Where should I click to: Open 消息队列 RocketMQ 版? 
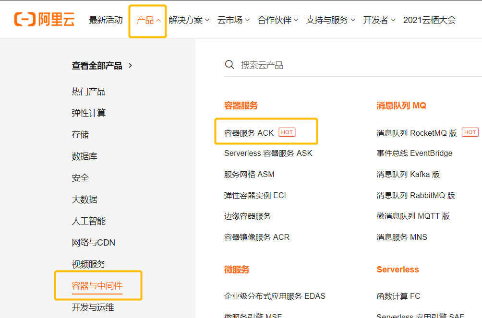[x=417, y=133]
